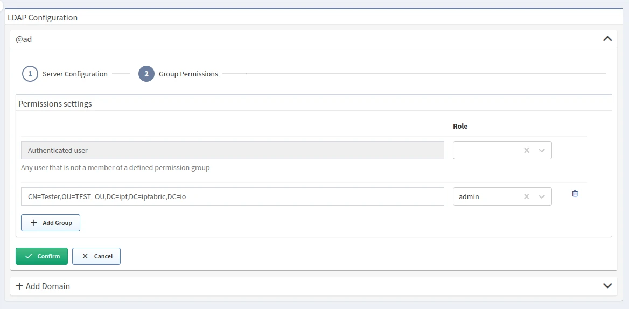
Task: Clear the admin role selection with X
Action: pyautogui.click(x=527, y=197)
